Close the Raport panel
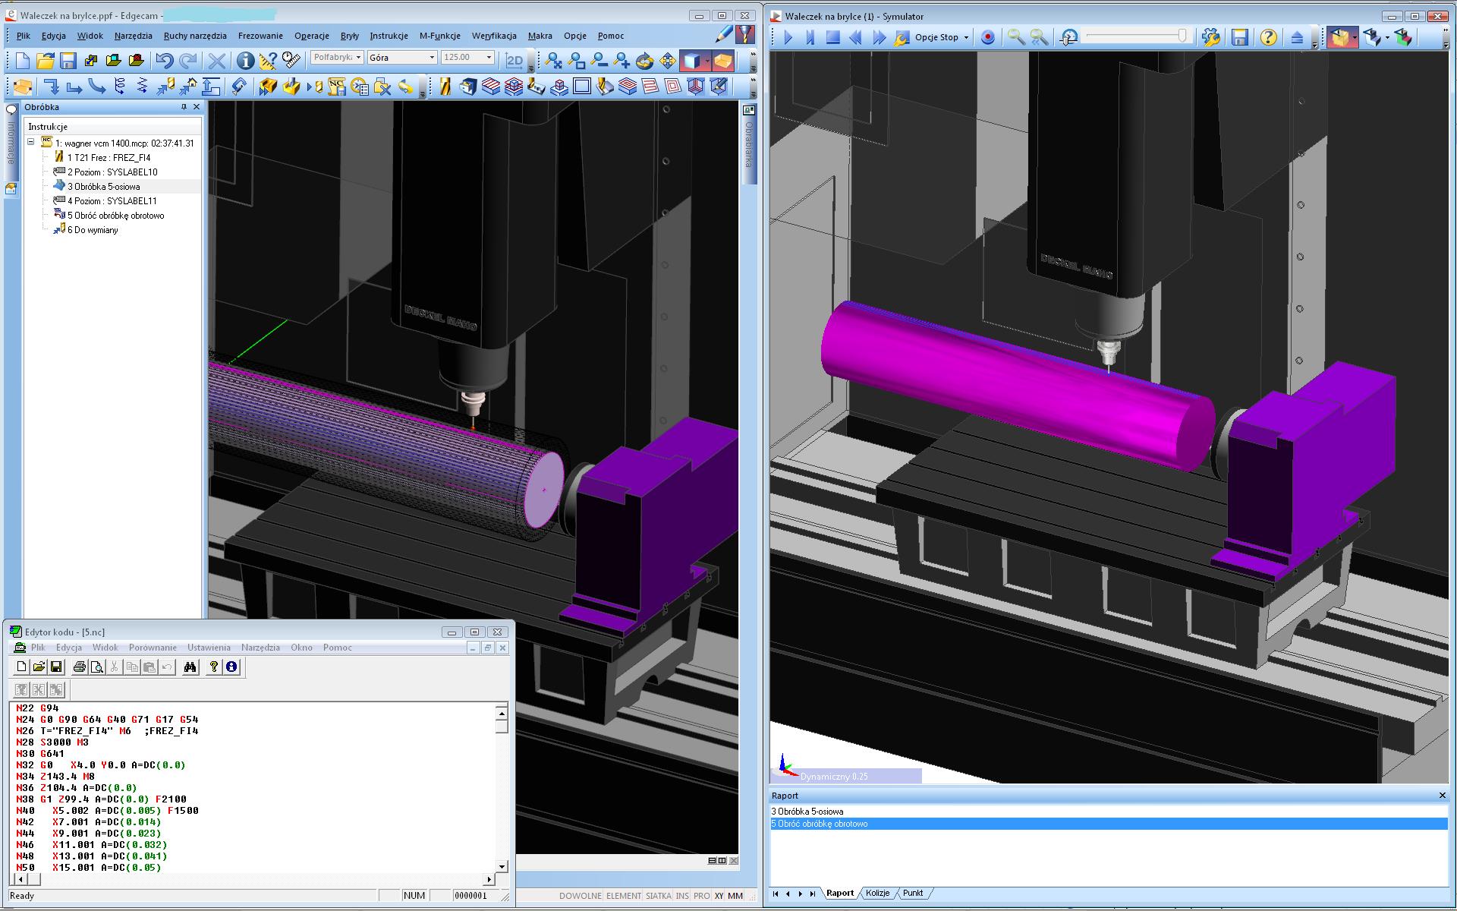Viewport: 1457px width, 911px height. 1443,795
